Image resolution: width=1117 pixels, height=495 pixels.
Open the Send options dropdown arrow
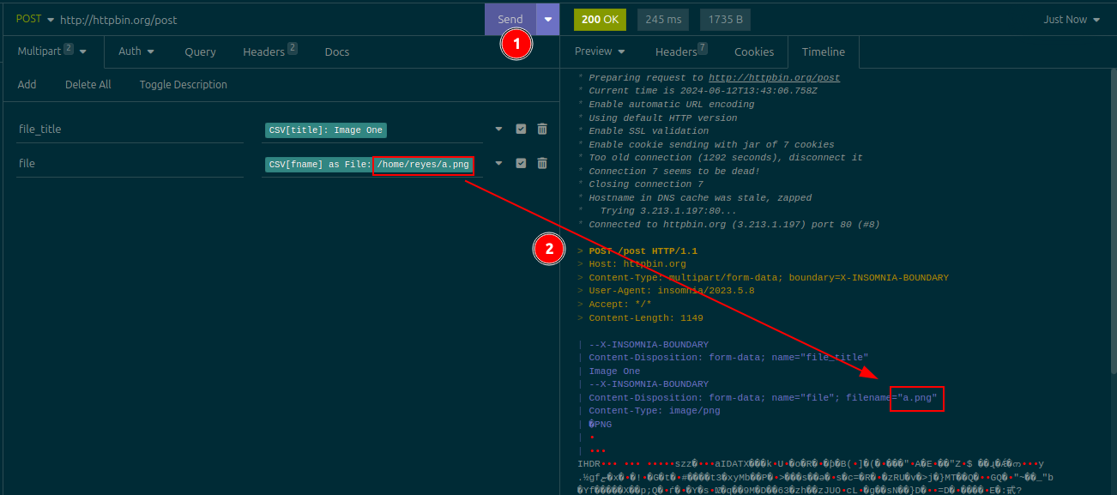[x=548, y=19]
